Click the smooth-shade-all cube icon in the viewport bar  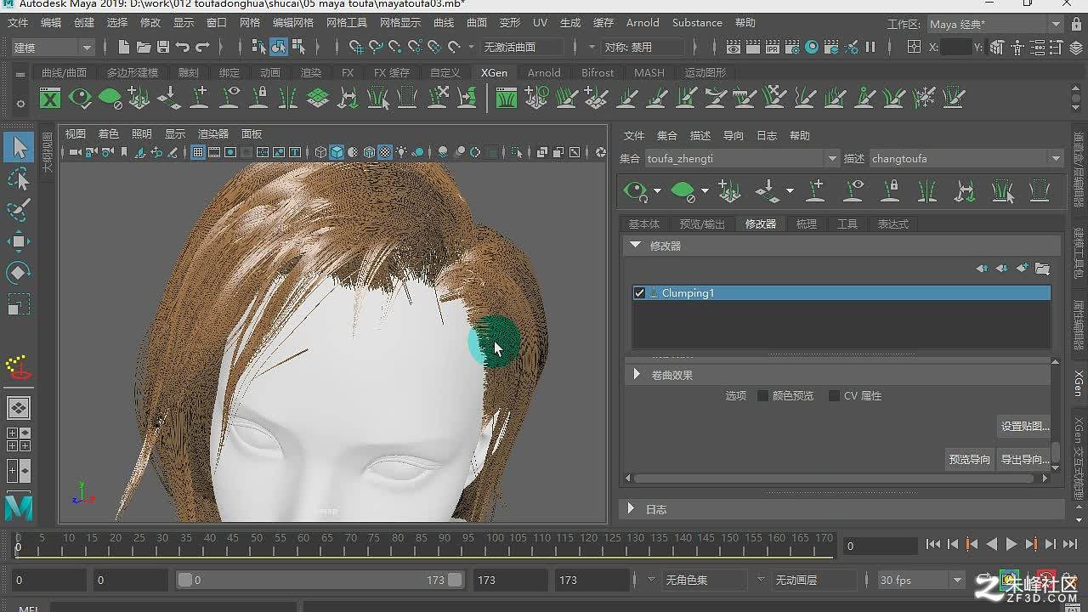pos(337,152)
